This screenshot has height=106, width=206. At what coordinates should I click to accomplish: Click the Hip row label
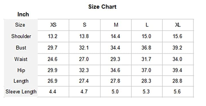click(21, 70)
